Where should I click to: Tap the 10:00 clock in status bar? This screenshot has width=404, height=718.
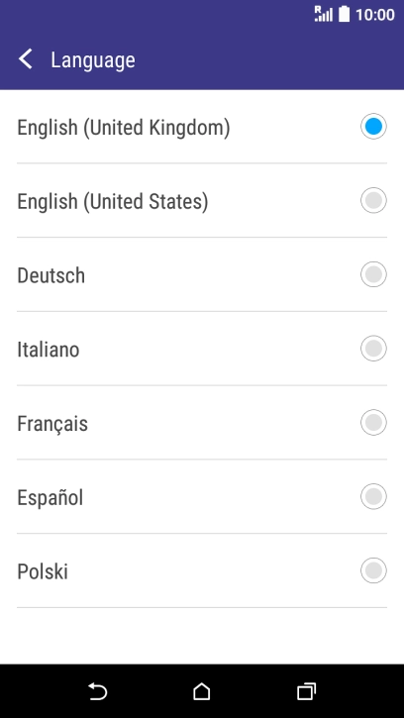374,15
